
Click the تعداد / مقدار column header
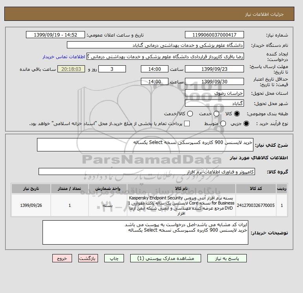70,188
